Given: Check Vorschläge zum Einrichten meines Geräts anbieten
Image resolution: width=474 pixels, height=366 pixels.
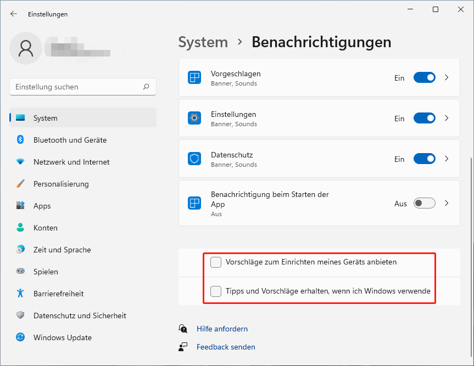Looking at the screenshot, I should tap(216, 262).
